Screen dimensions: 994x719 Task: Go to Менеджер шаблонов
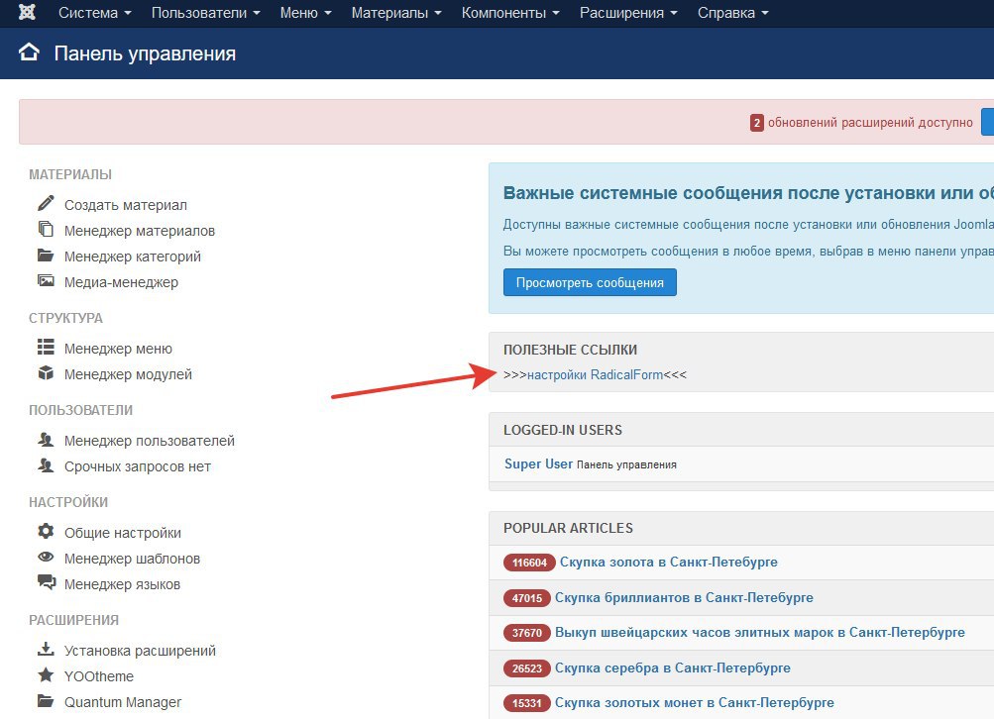coord(132,559)
